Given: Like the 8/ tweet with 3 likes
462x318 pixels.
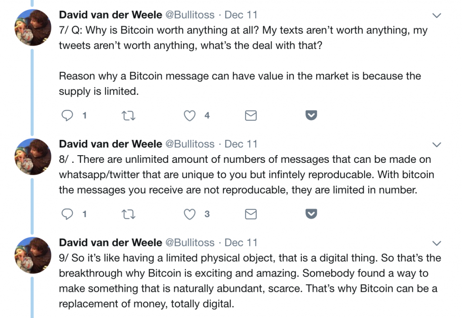Looking at the screenshot, I should 190,214.
